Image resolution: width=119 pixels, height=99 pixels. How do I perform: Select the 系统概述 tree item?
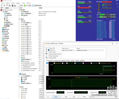click(7, 14)
